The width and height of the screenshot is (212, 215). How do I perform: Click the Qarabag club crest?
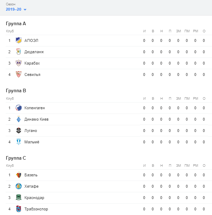point(18,63)
